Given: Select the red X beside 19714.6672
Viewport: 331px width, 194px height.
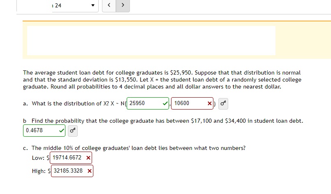Looking at the screenshot, I should click(88, 158).
